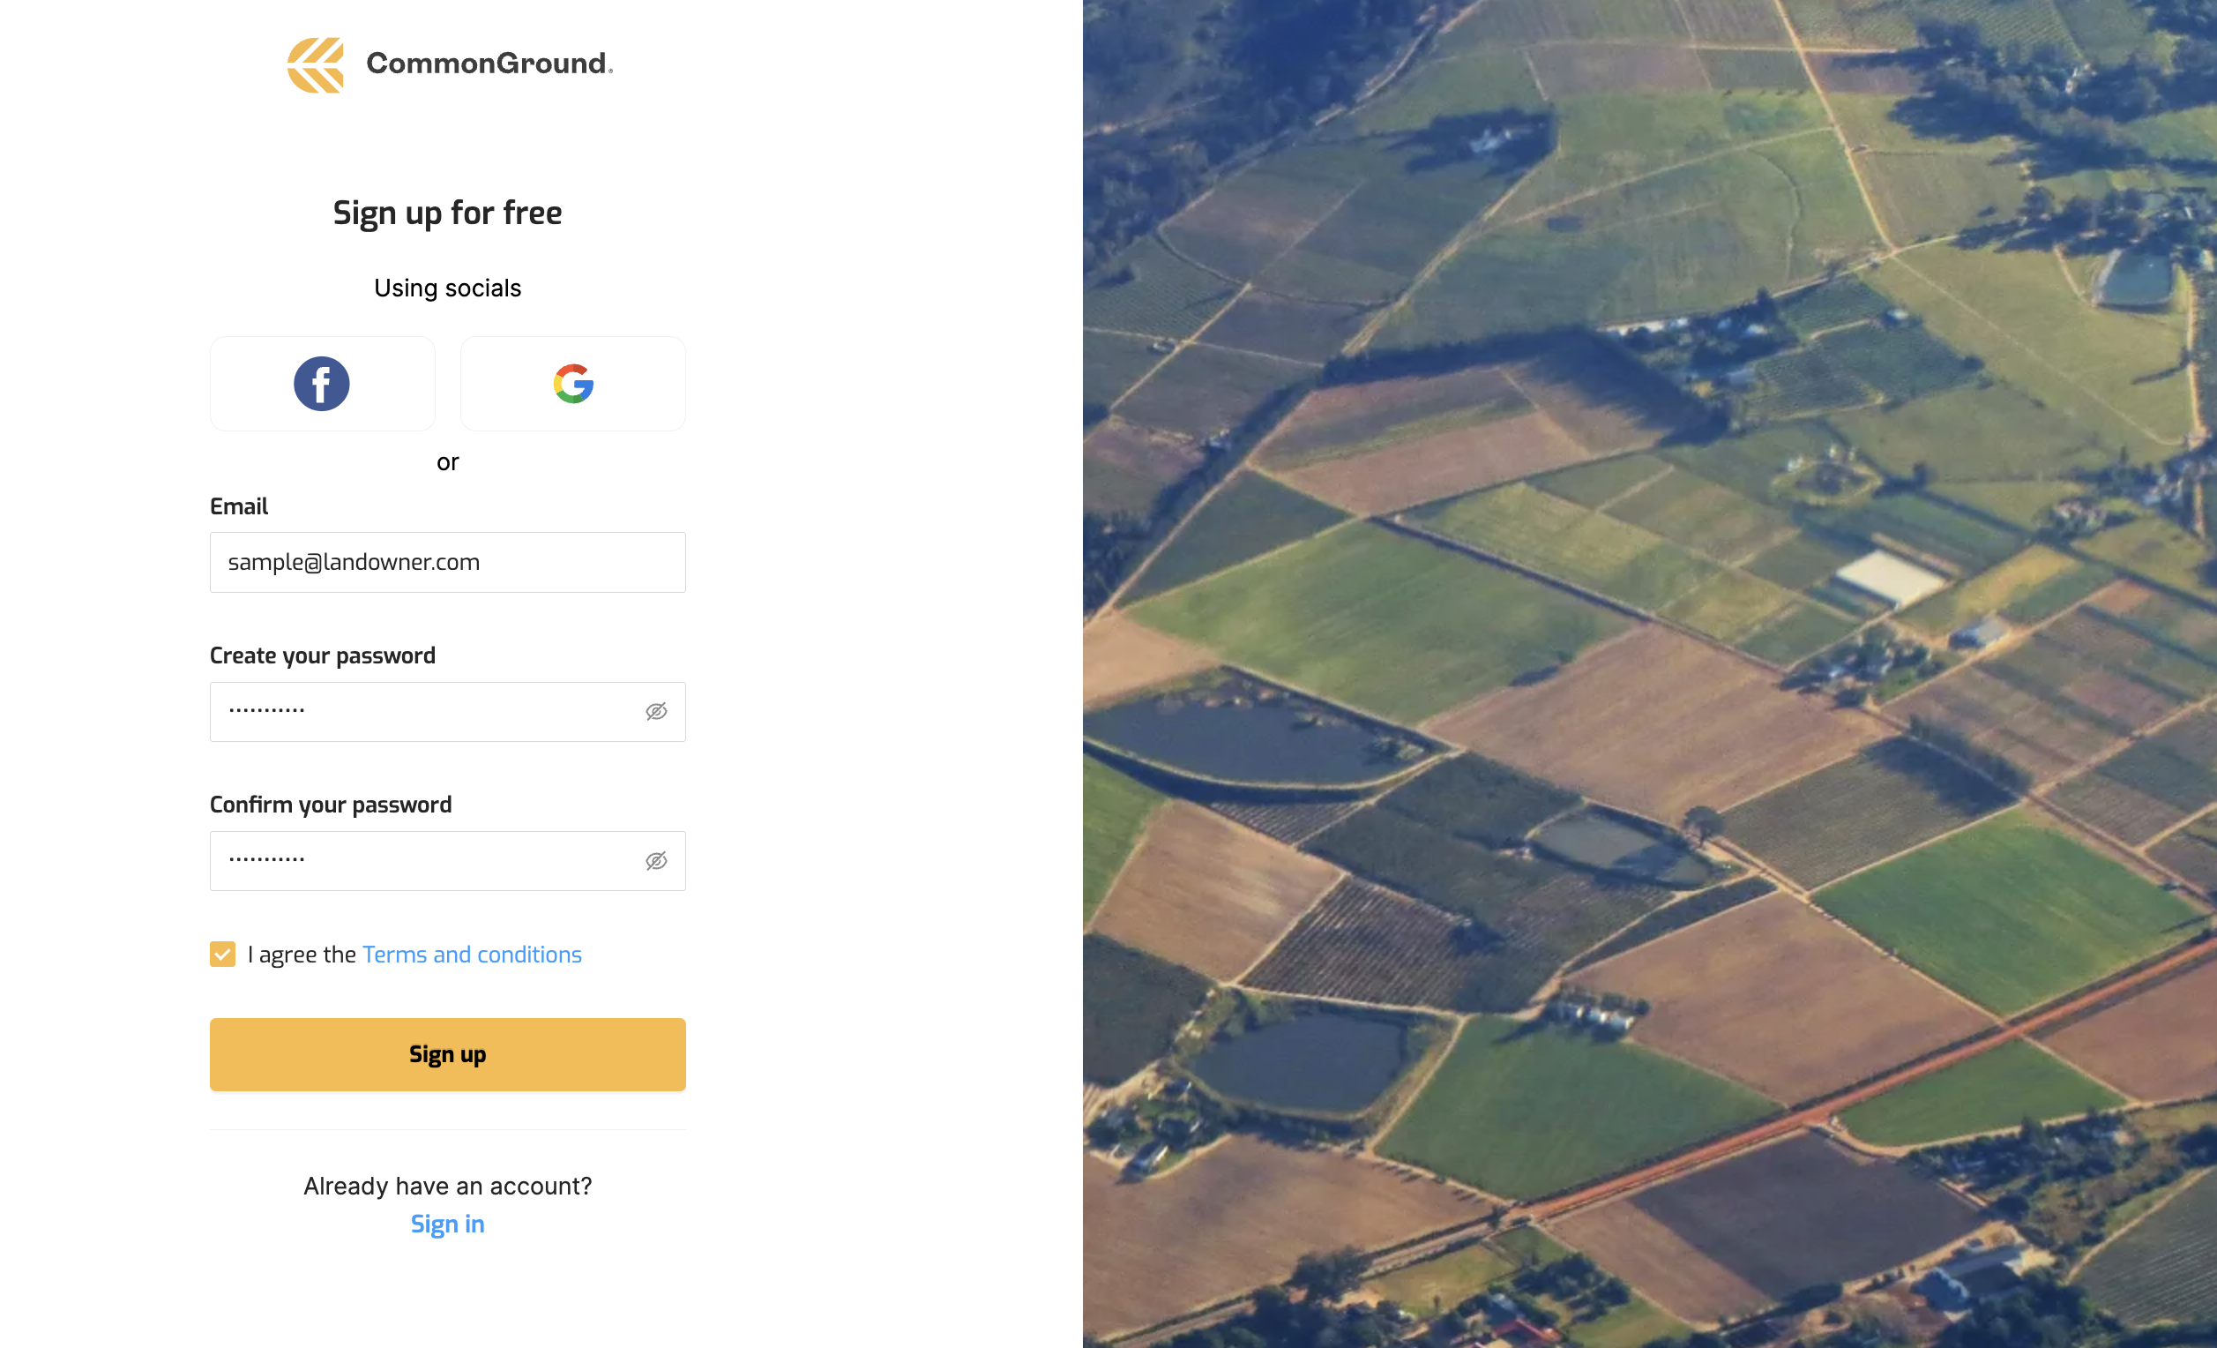2217x1348 pixels.
Task: Uncheck the terms agreement checkbox
Action: (222, 954)
